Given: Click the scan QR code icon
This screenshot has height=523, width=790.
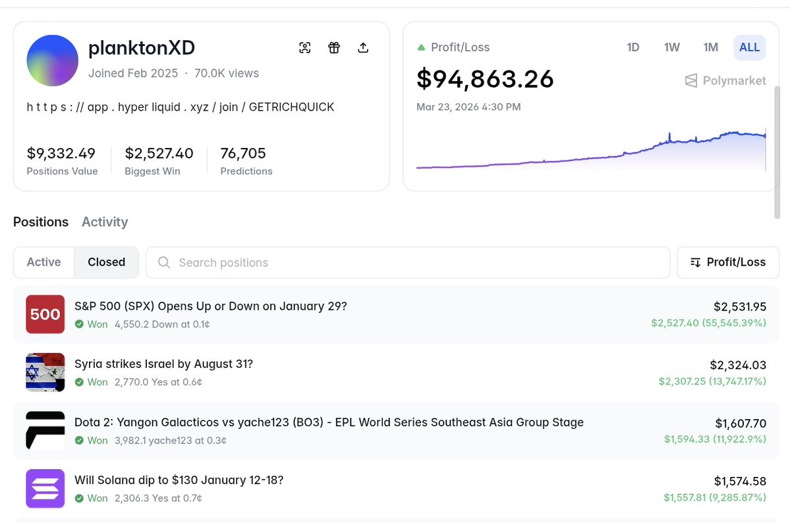Looking at the screenshot, I should coord(305,48).
